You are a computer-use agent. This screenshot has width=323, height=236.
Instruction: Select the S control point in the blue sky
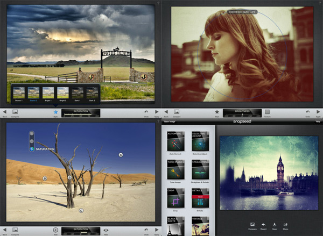point(121,155)
